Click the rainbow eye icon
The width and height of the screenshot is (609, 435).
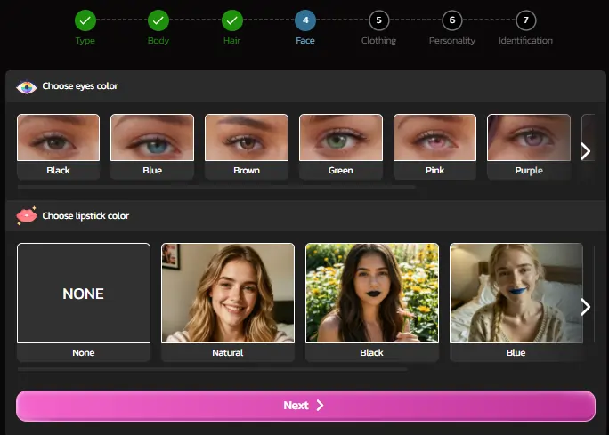tap(27, 87)
